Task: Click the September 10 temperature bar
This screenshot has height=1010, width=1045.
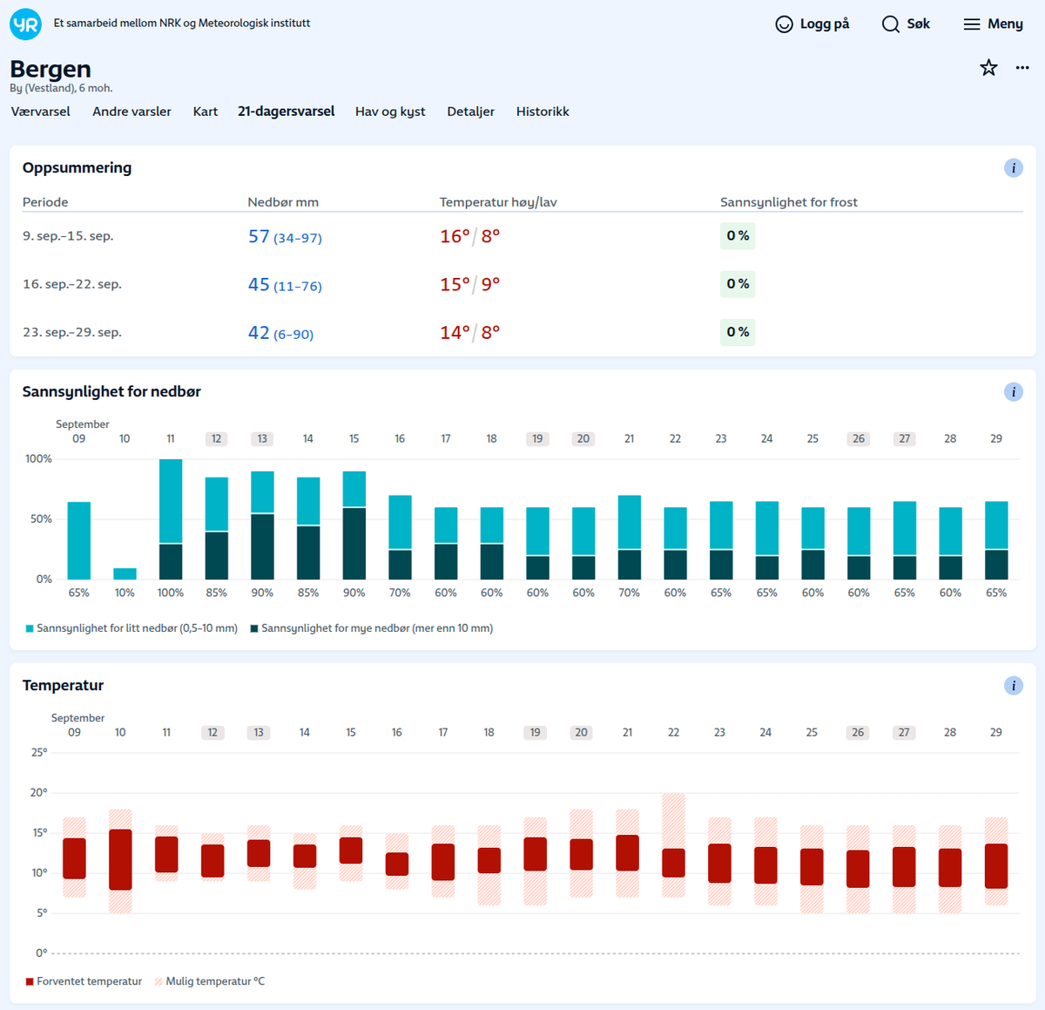Action: (x=120, y=859)
